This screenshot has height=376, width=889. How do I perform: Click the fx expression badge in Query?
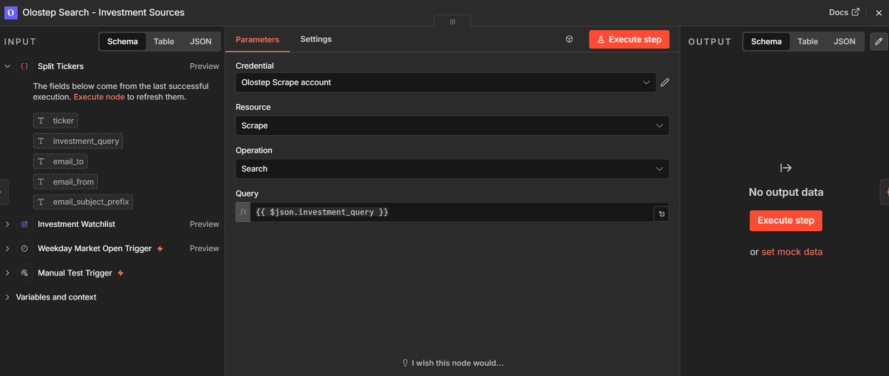(243, 212)
